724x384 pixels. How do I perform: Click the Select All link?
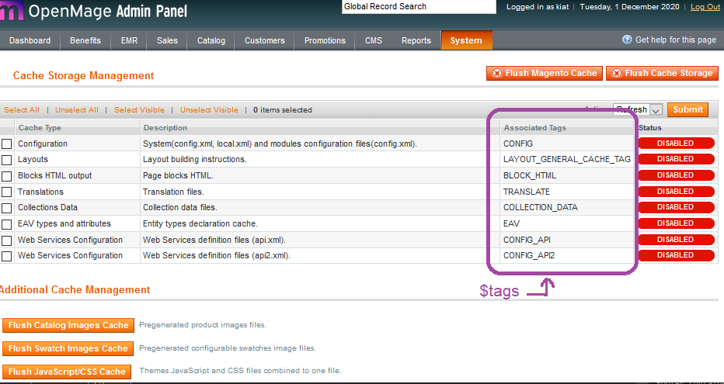pyautogui.click(x=22, y=110)
